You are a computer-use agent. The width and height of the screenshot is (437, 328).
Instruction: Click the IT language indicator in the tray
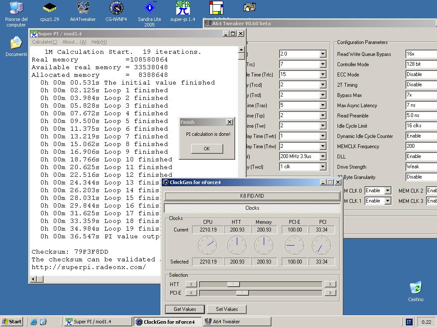point(409,322)
